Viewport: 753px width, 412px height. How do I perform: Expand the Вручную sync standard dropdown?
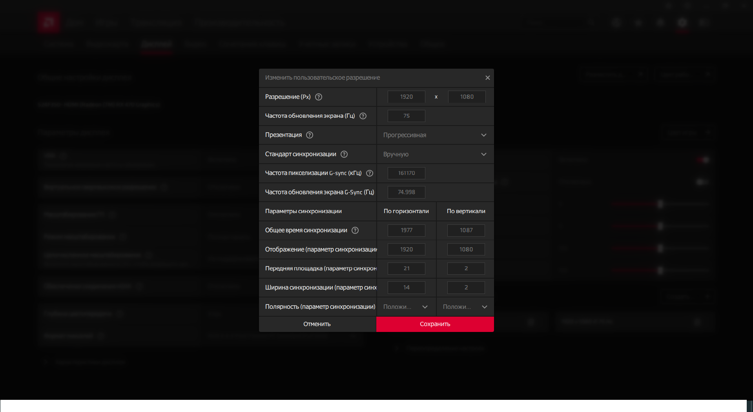pos(435,154)
